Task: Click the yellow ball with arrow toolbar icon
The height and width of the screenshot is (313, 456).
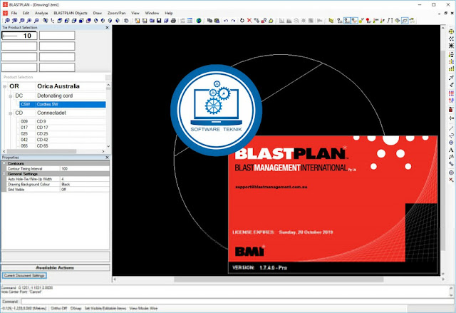Action: 361,21
